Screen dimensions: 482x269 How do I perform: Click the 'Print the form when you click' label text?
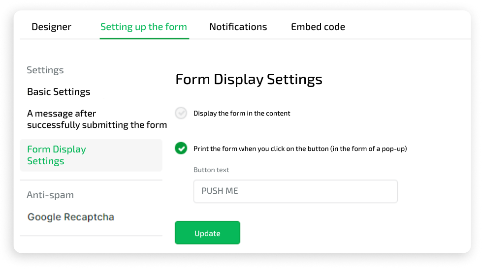pos(300,149)
